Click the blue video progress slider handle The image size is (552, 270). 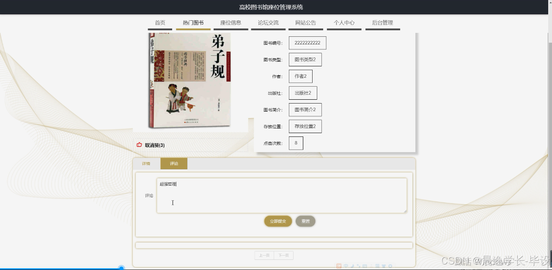tap(121, 268)
